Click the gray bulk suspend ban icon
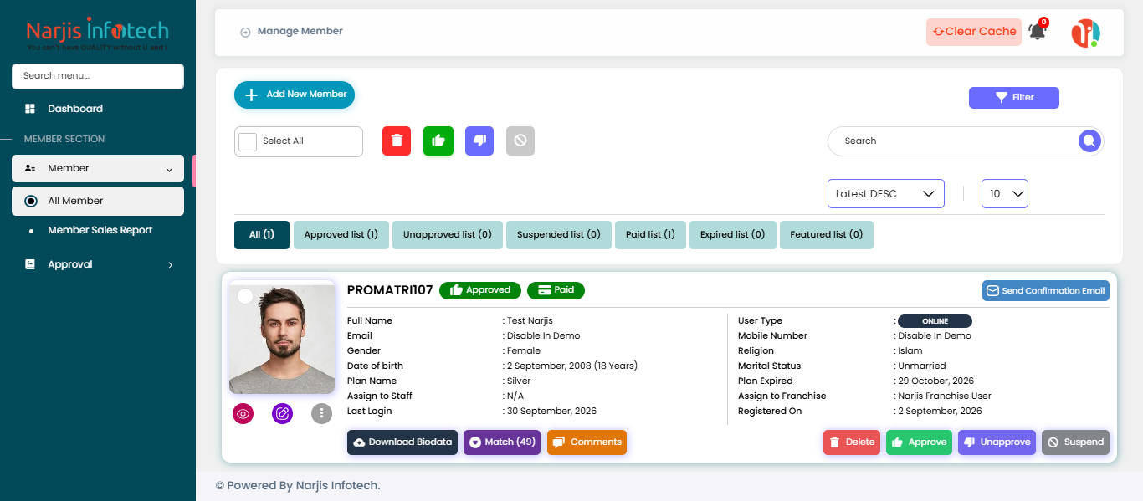 coord(520,141)
